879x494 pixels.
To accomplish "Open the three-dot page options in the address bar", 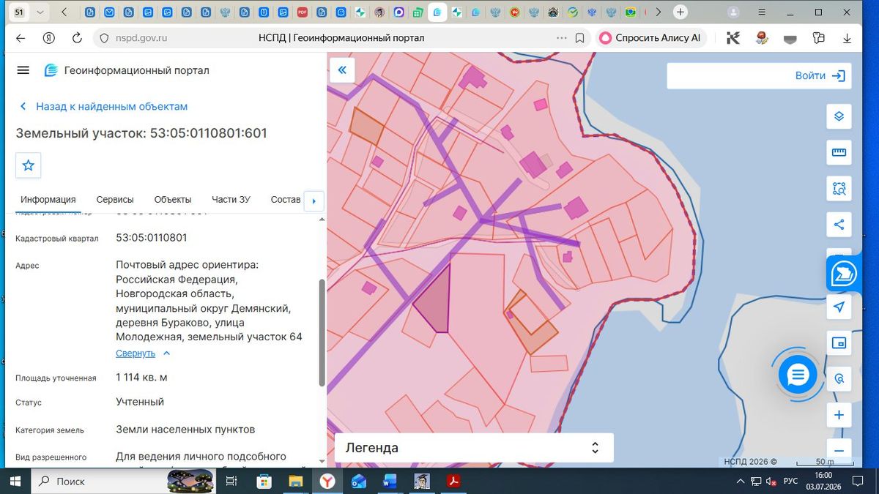I will [562, 38].
